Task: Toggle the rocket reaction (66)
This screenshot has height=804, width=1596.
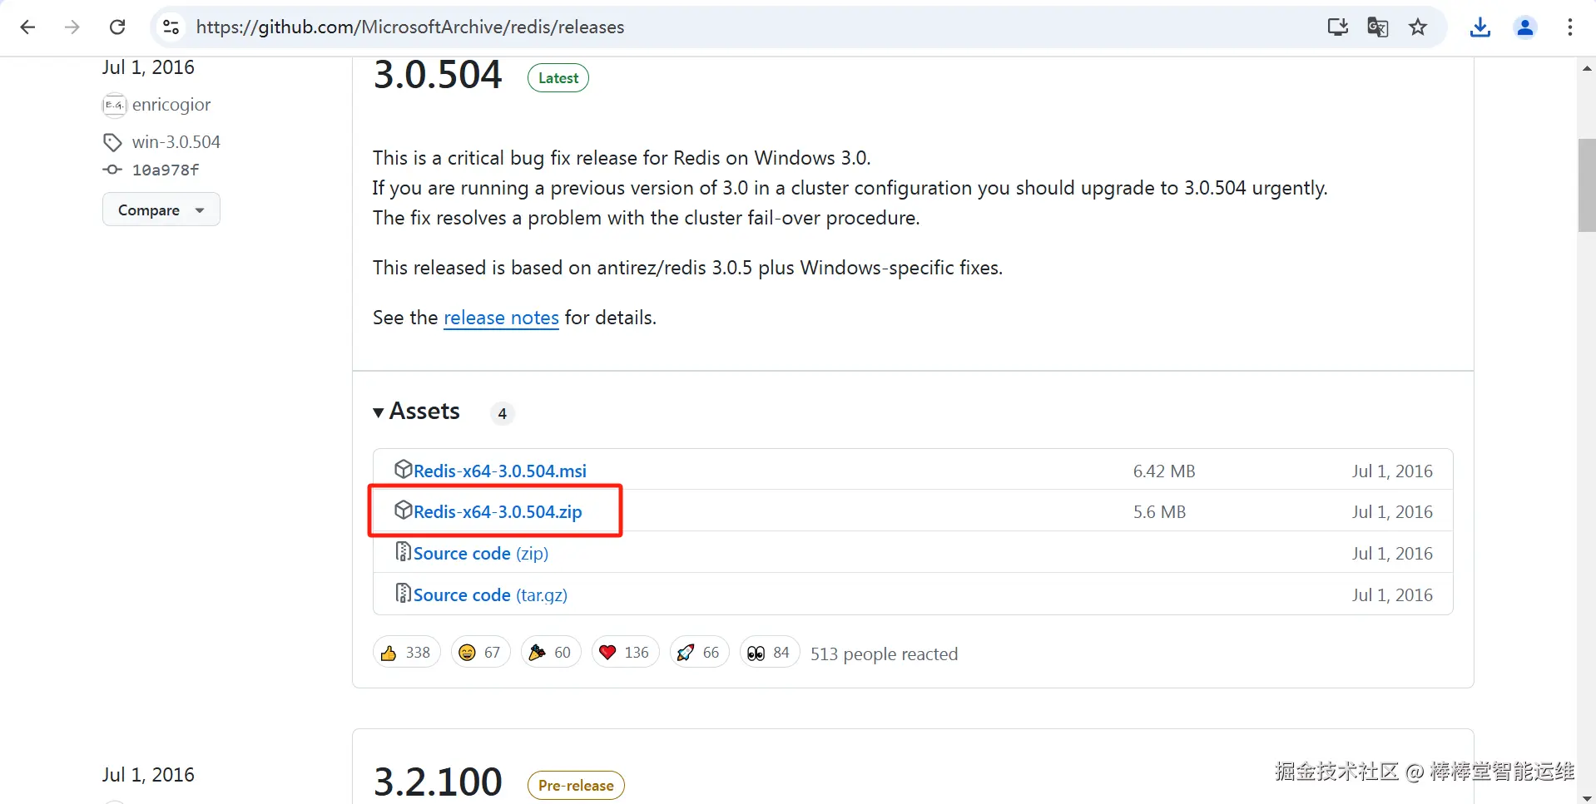Action: (699, 653)
